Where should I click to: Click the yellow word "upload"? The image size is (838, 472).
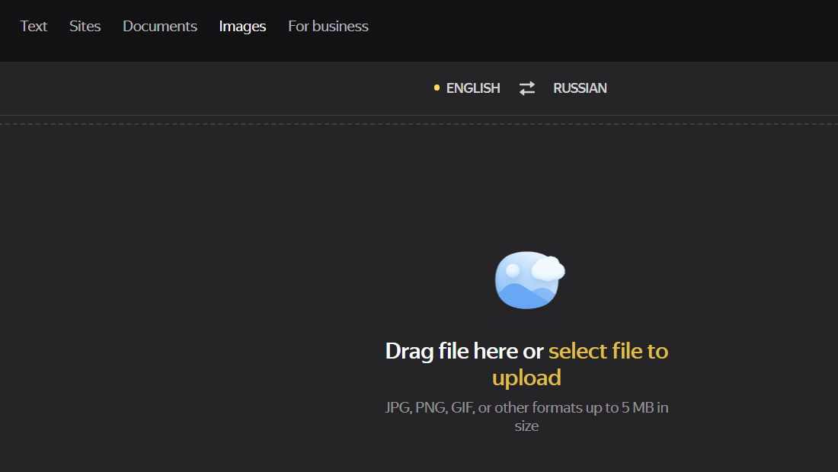click(x=526, y=378)
